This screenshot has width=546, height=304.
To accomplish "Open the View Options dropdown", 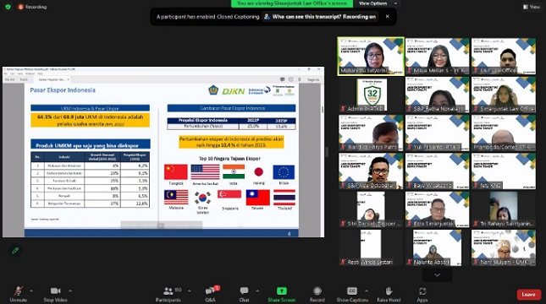I will point(377,3).
